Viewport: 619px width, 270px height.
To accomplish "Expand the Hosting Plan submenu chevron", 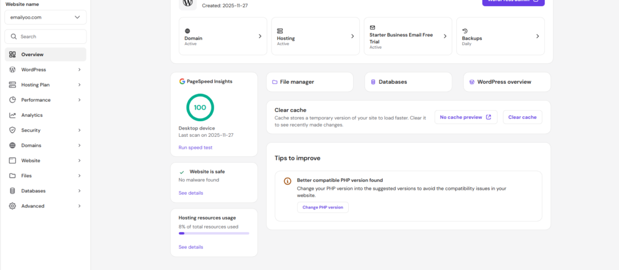I will (79, 85).
